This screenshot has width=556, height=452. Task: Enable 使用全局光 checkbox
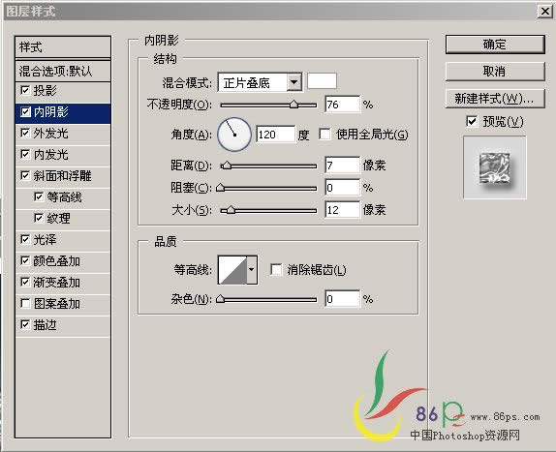[324, 135]
